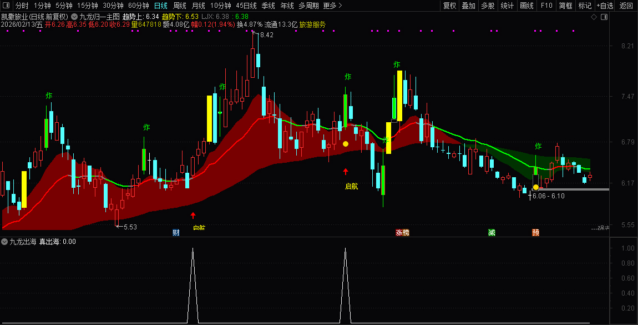Click the 1.00 sub-chart axis label
The image size is (638, 325).
[628, 248]
